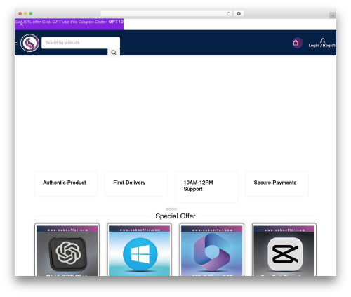
Task: Open a new browser tab
Action: pos(333,15)
